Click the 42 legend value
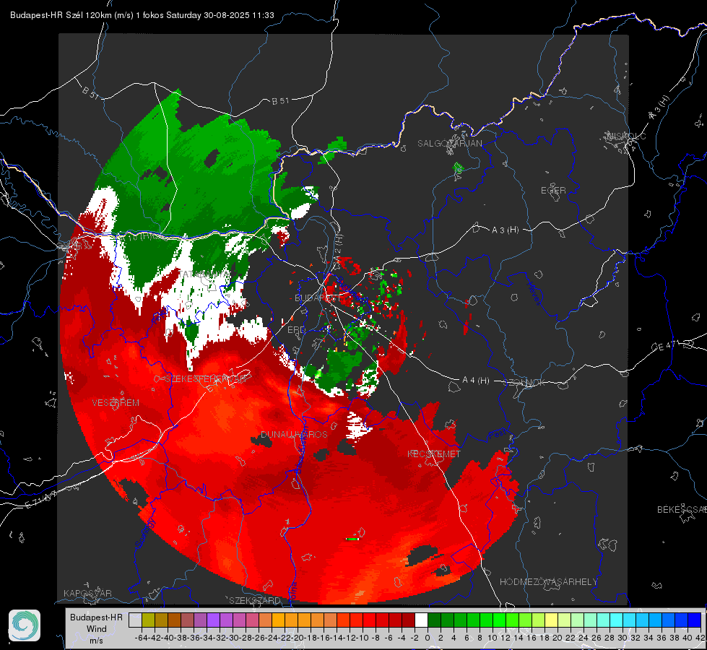The image size is (707, 650). pyautogui.click(x=701, y=638)
